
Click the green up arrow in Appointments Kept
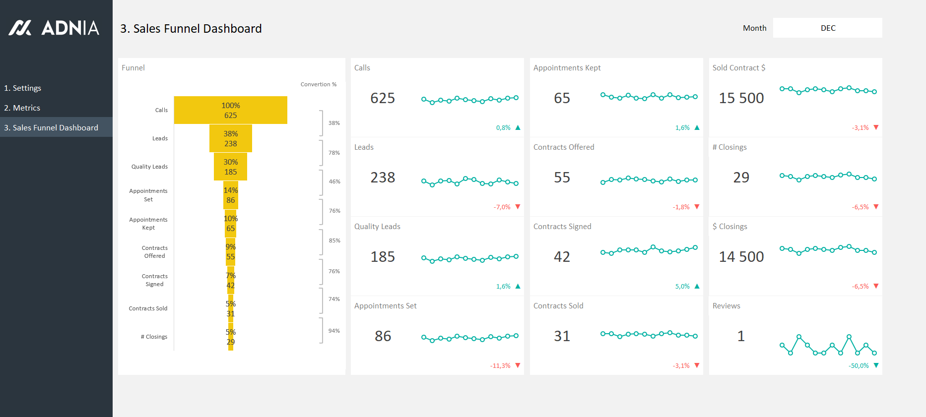click(697, 128)
